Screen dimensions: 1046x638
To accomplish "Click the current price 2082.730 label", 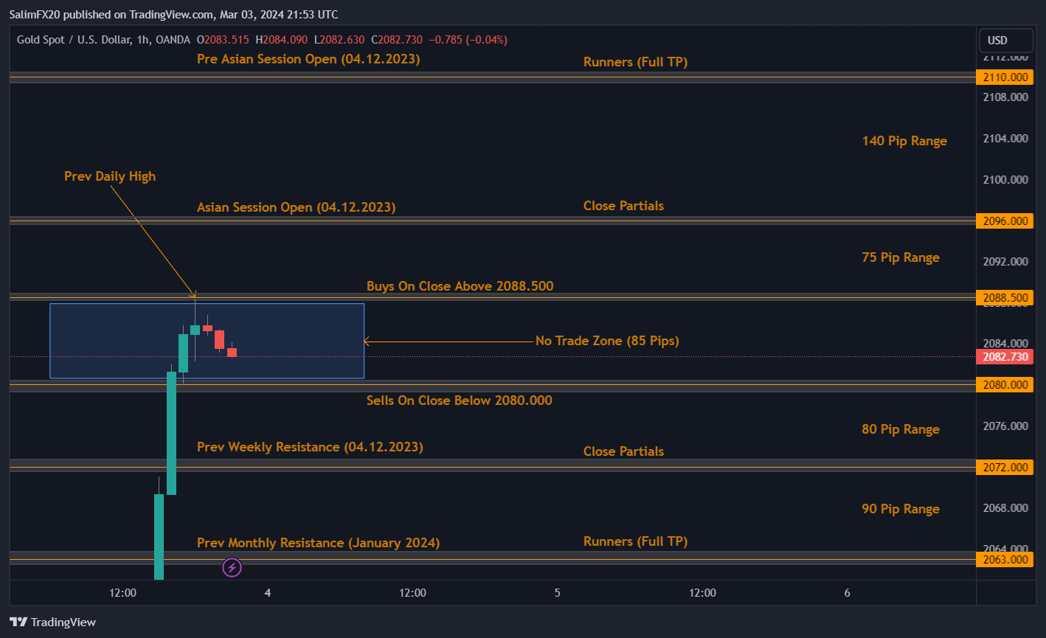I will point(1003,357).
